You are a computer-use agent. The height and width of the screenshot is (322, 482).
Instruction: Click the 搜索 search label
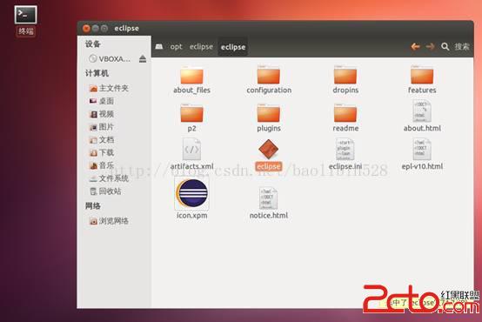tap(462, 47)
